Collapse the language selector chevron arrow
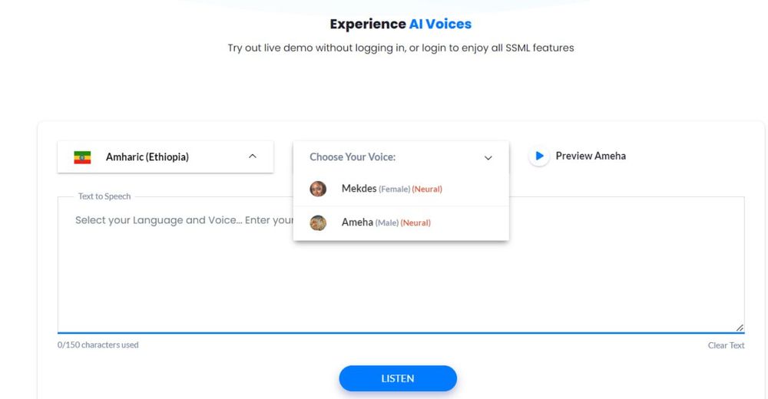768x399 pixels. click(x=253, y=157)
